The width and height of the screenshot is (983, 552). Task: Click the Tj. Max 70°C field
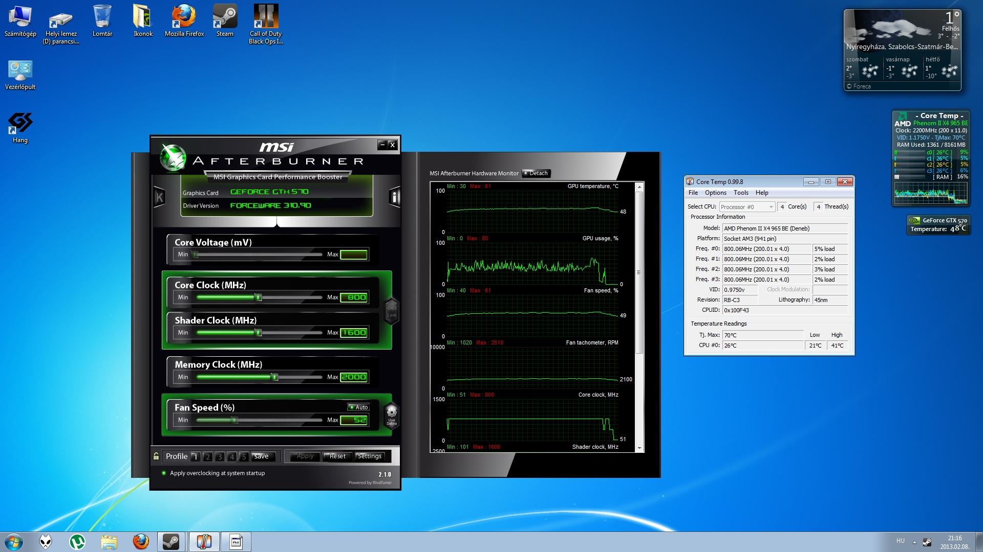point(763,335)
